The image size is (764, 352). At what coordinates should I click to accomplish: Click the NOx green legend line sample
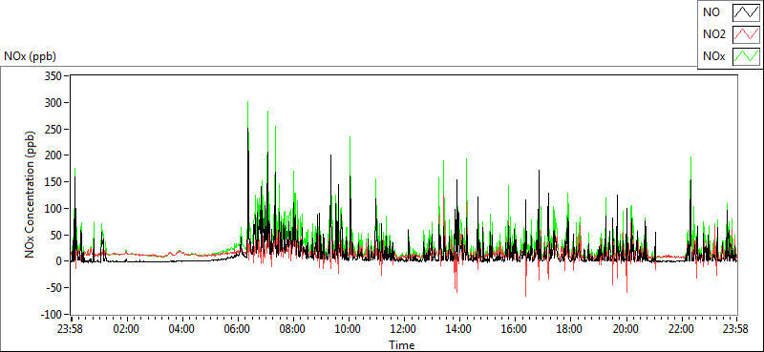746,56
